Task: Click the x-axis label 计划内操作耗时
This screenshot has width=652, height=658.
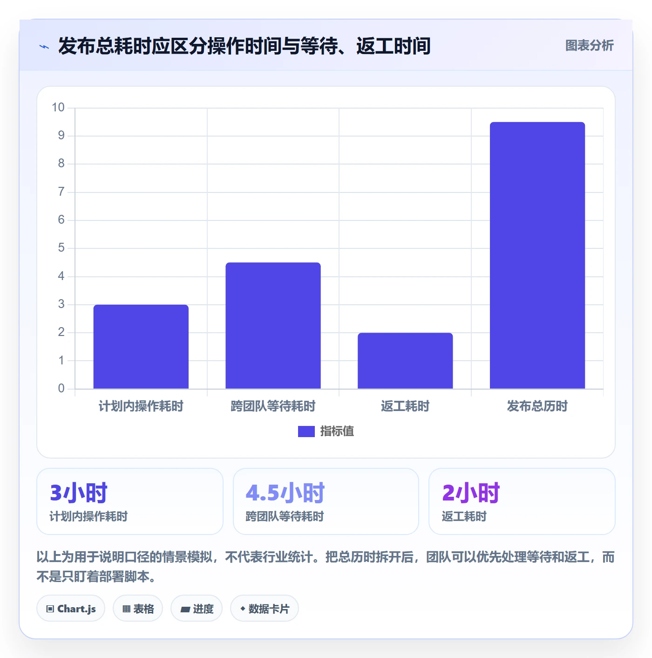Action: click(x=141, y=406)
